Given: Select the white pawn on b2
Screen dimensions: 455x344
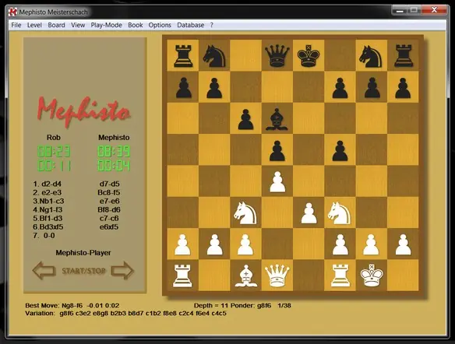Looking at the screenshot, I should click(214, 245).
